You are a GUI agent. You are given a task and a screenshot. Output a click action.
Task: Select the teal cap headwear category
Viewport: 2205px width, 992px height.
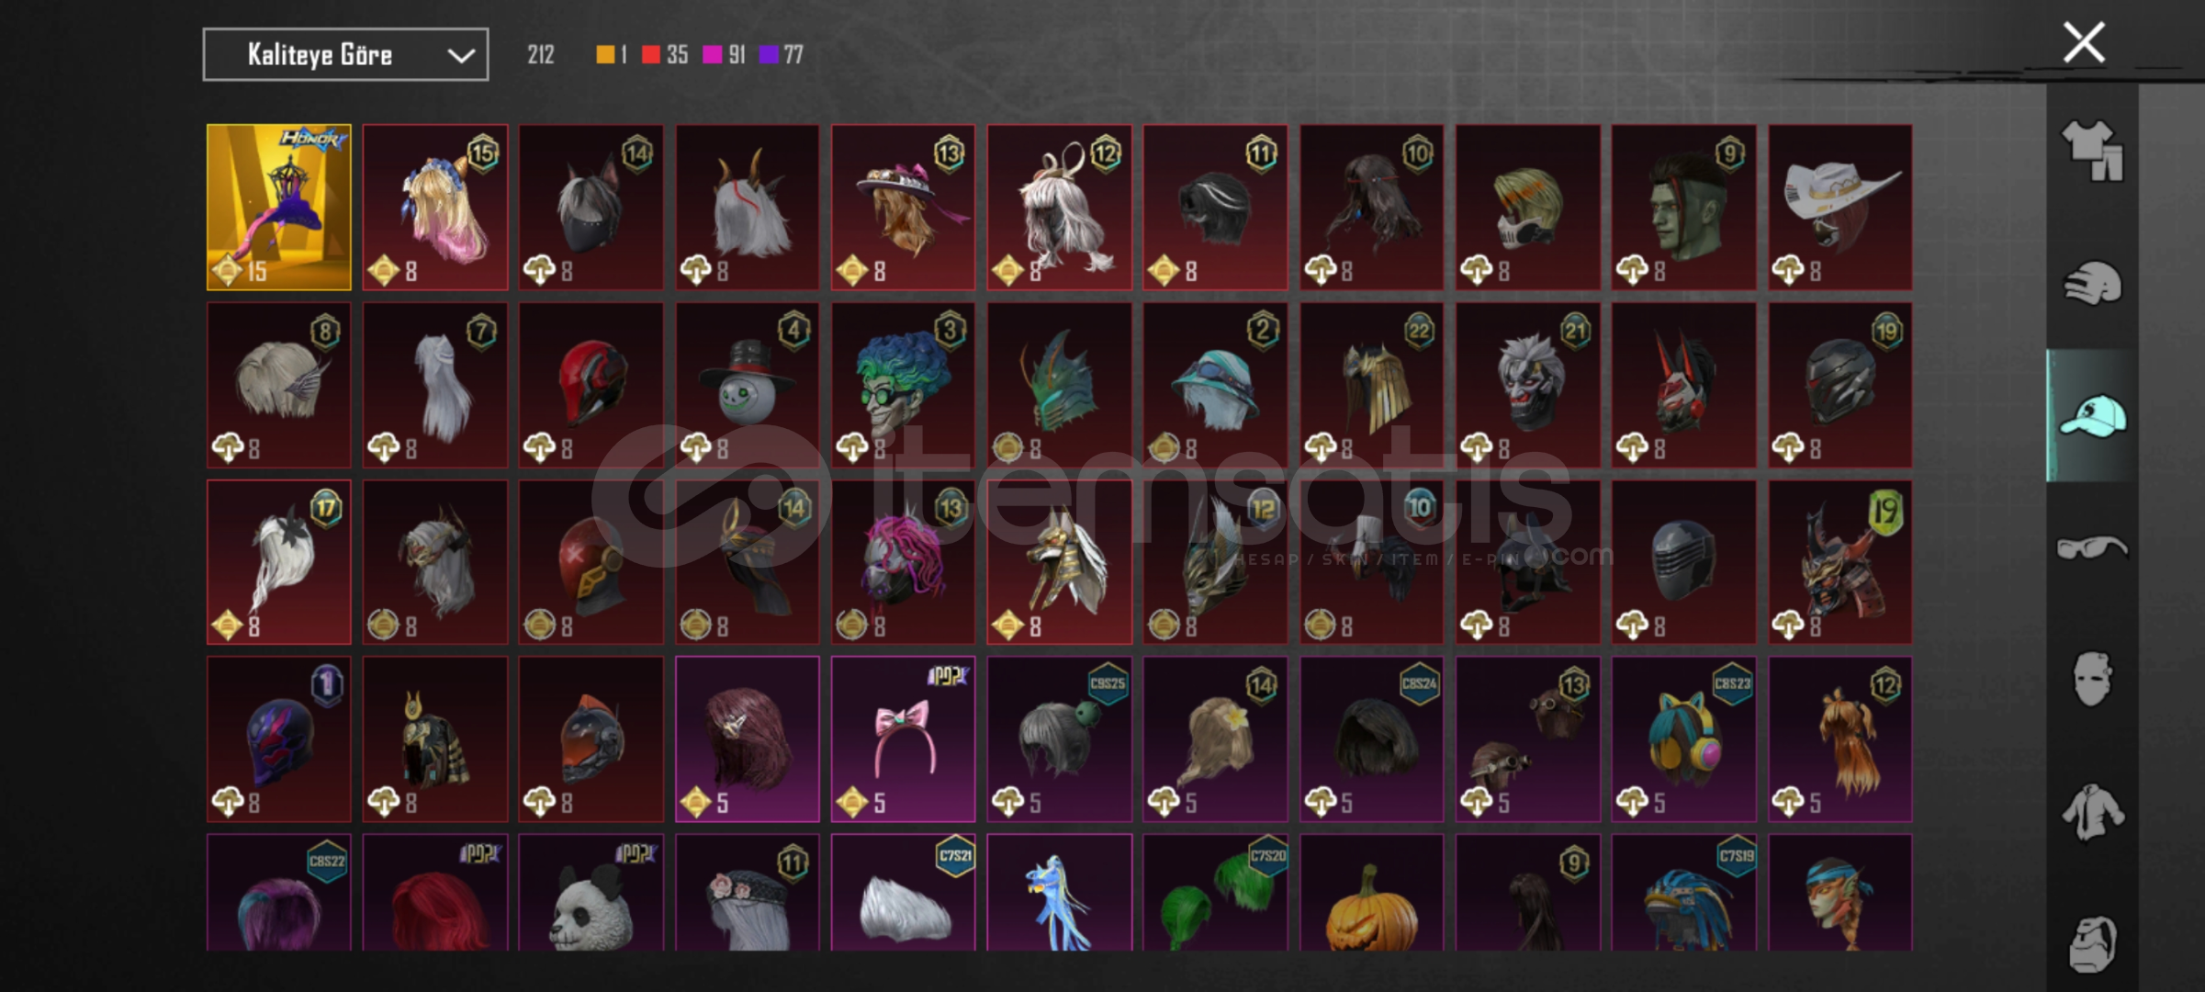coord(2092,416)
